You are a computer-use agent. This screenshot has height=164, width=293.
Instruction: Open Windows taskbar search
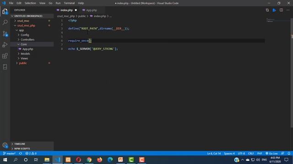click(16, 160)
